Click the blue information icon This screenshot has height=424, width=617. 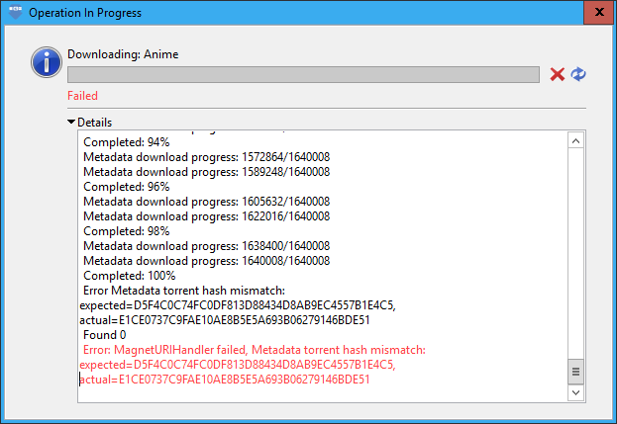click(47, 62)
